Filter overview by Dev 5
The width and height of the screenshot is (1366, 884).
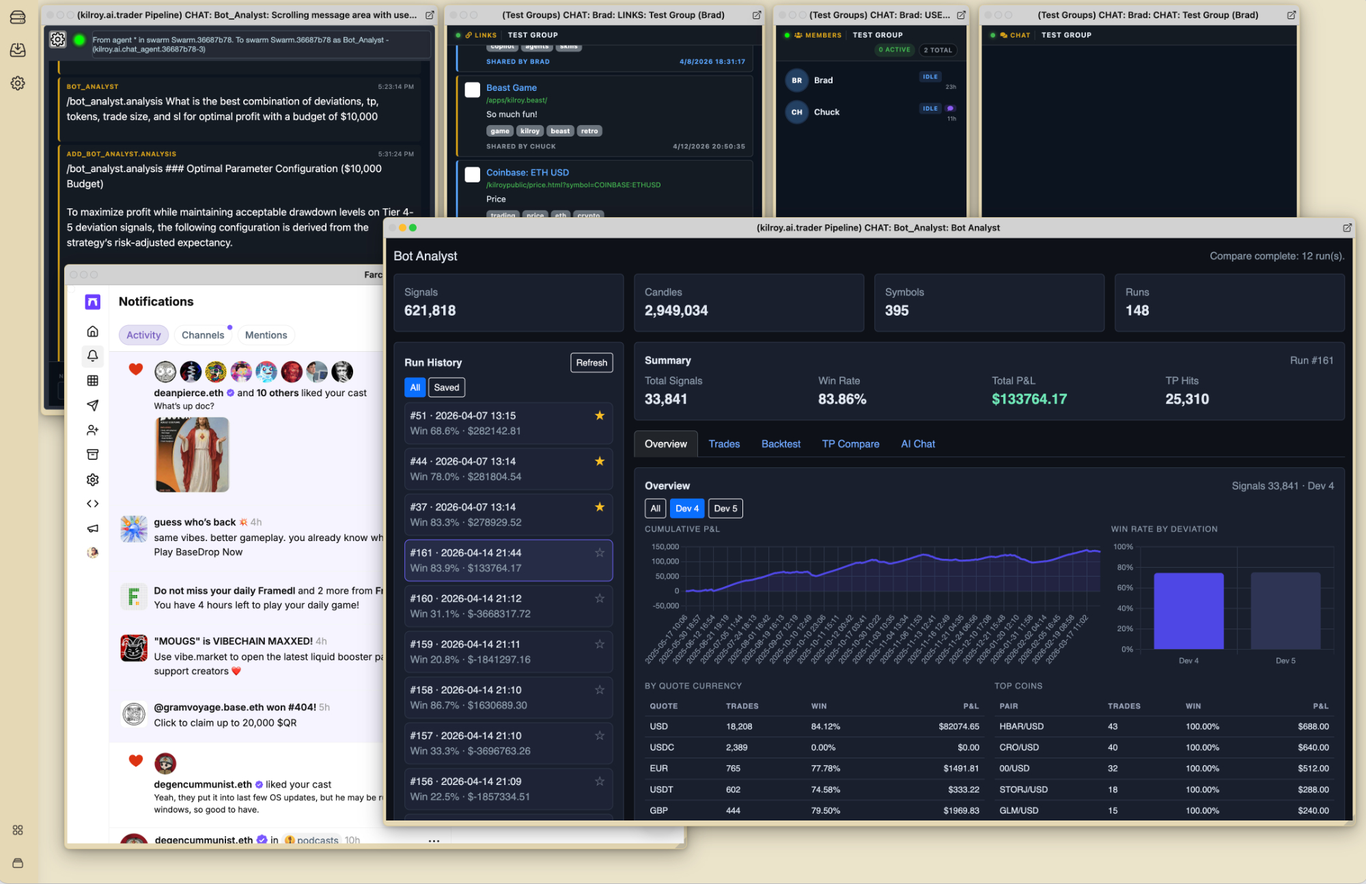[725, 508]
